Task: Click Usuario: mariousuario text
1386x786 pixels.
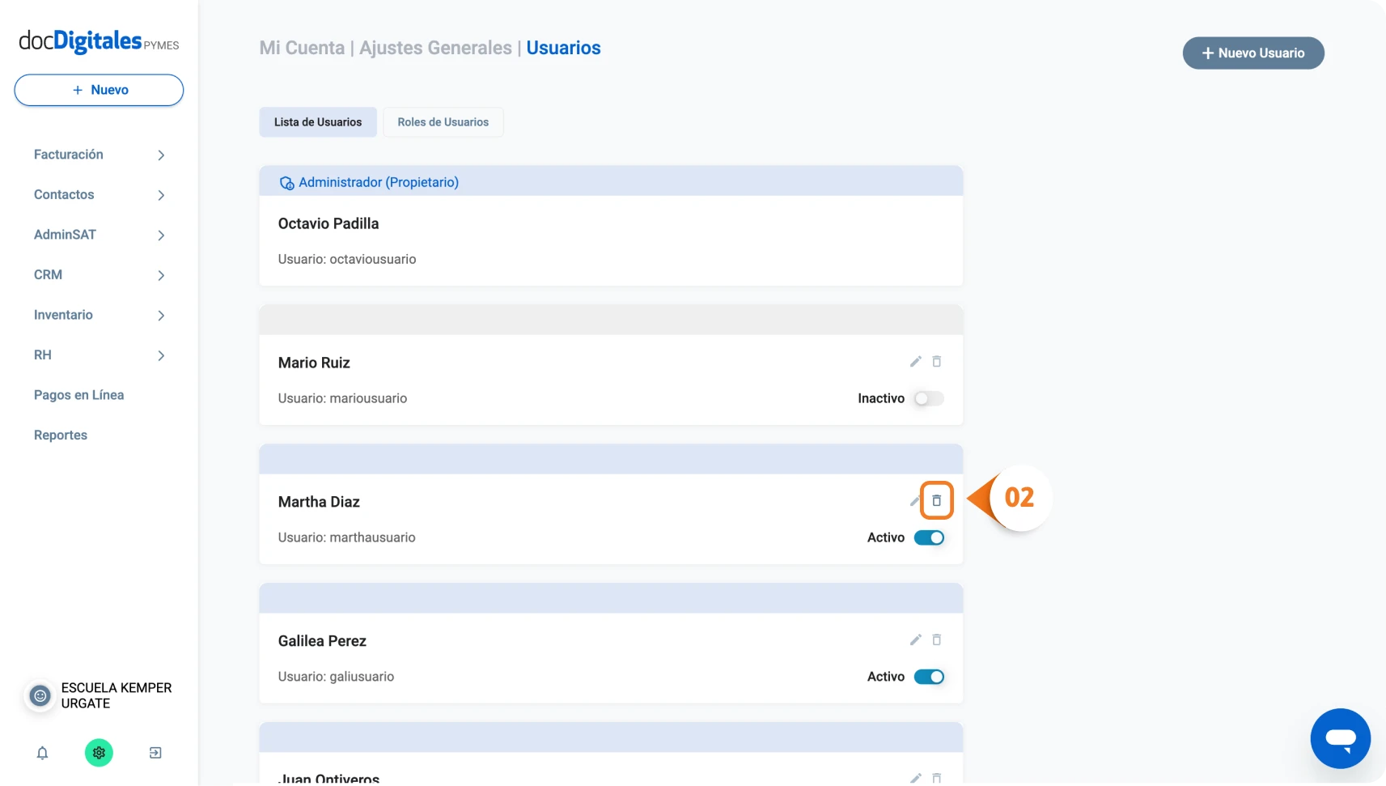Action: pyautogui.click(x=342, y=398)
